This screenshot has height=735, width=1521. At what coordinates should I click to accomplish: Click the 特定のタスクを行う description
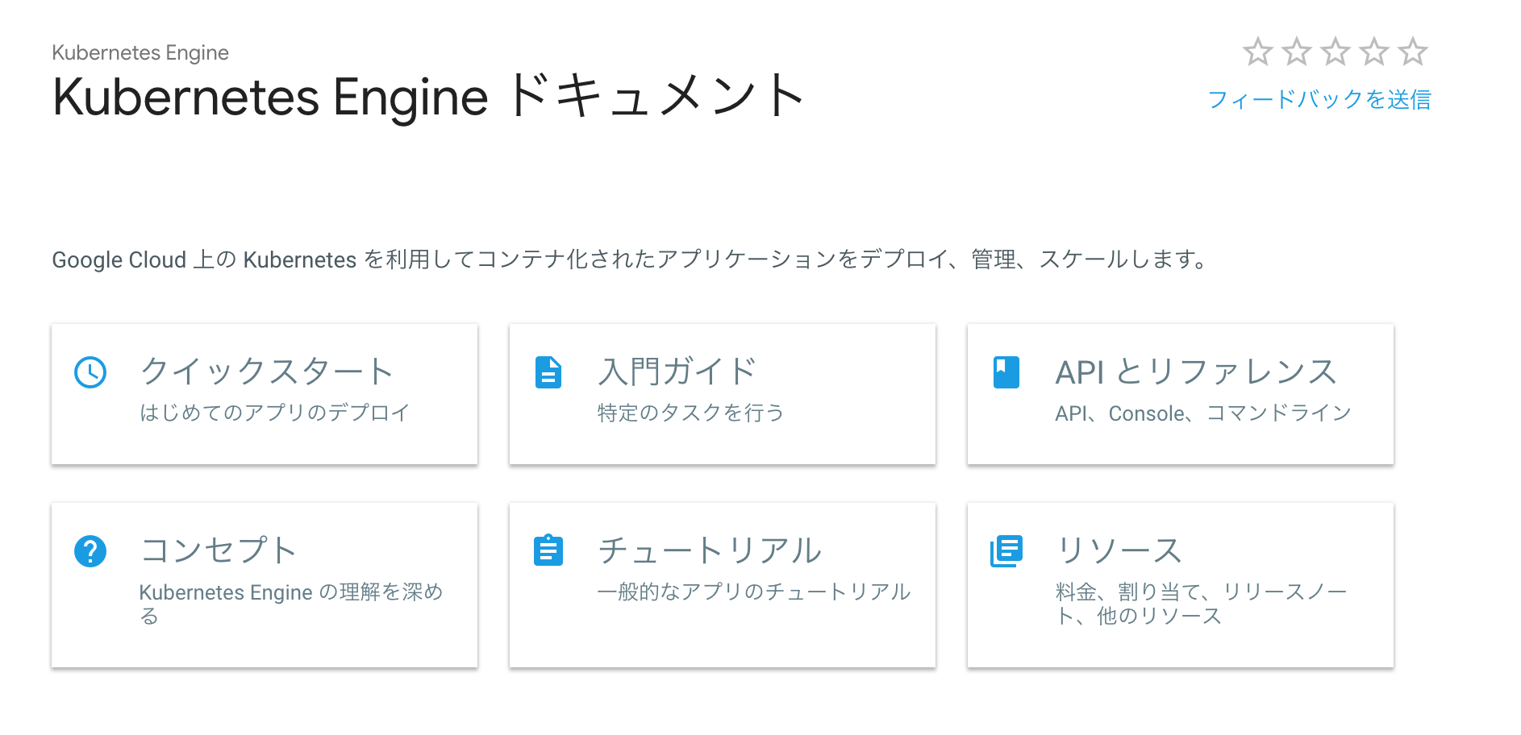(691, 413)
